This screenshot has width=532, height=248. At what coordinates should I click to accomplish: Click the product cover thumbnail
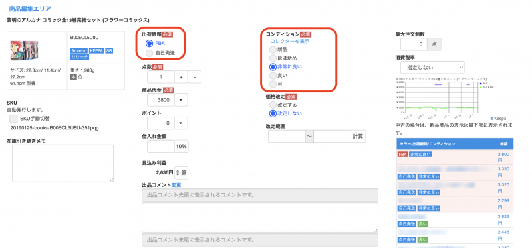[24, 51]
